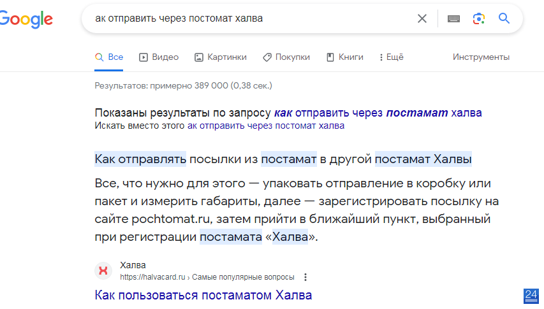Open corrected query link 'как отправить через постамат халва'
The height and width of the screenshot is (309, 544).
pyautogui.click(x=378, y=113)
